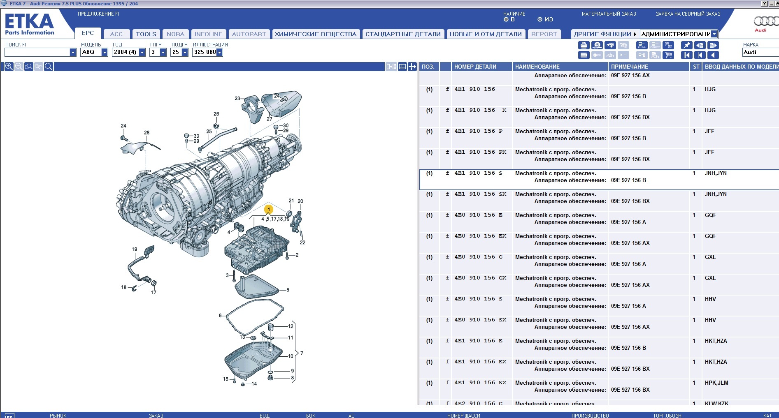Go to next illustration page icon
The height and width of the screenshot is (418, 779).
pyautogui.click(x=714, y=46)
